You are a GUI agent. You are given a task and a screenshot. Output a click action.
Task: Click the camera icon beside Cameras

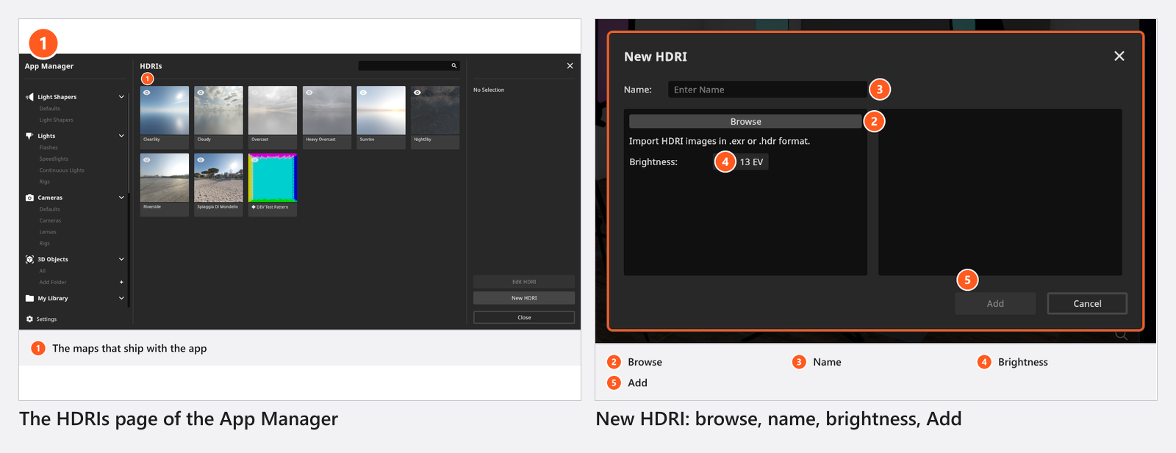29,197
